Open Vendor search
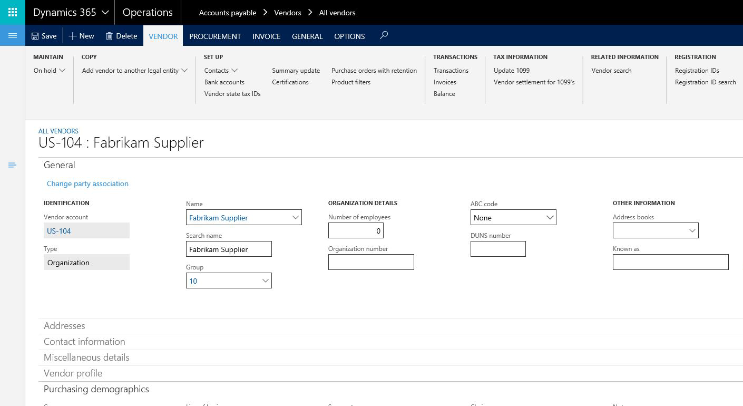743x406 pixels. [x=611, y=70]
